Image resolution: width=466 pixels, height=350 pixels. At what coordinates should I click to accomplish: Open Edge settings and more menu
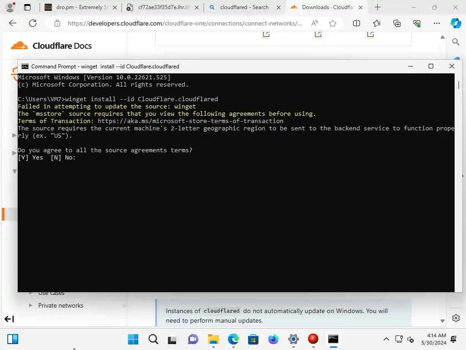[x=436, y=23]
